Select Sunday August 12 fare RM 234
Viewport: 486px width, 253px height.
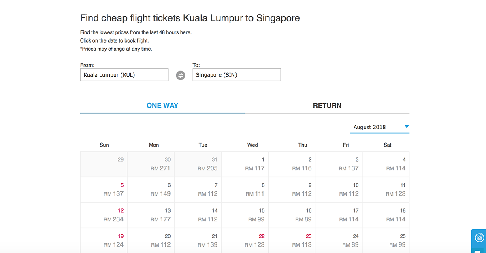click(x=104, y=215)
